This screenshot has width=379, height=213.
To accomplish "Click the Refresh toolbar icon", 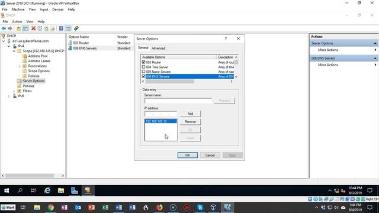I will coord(46,28).
